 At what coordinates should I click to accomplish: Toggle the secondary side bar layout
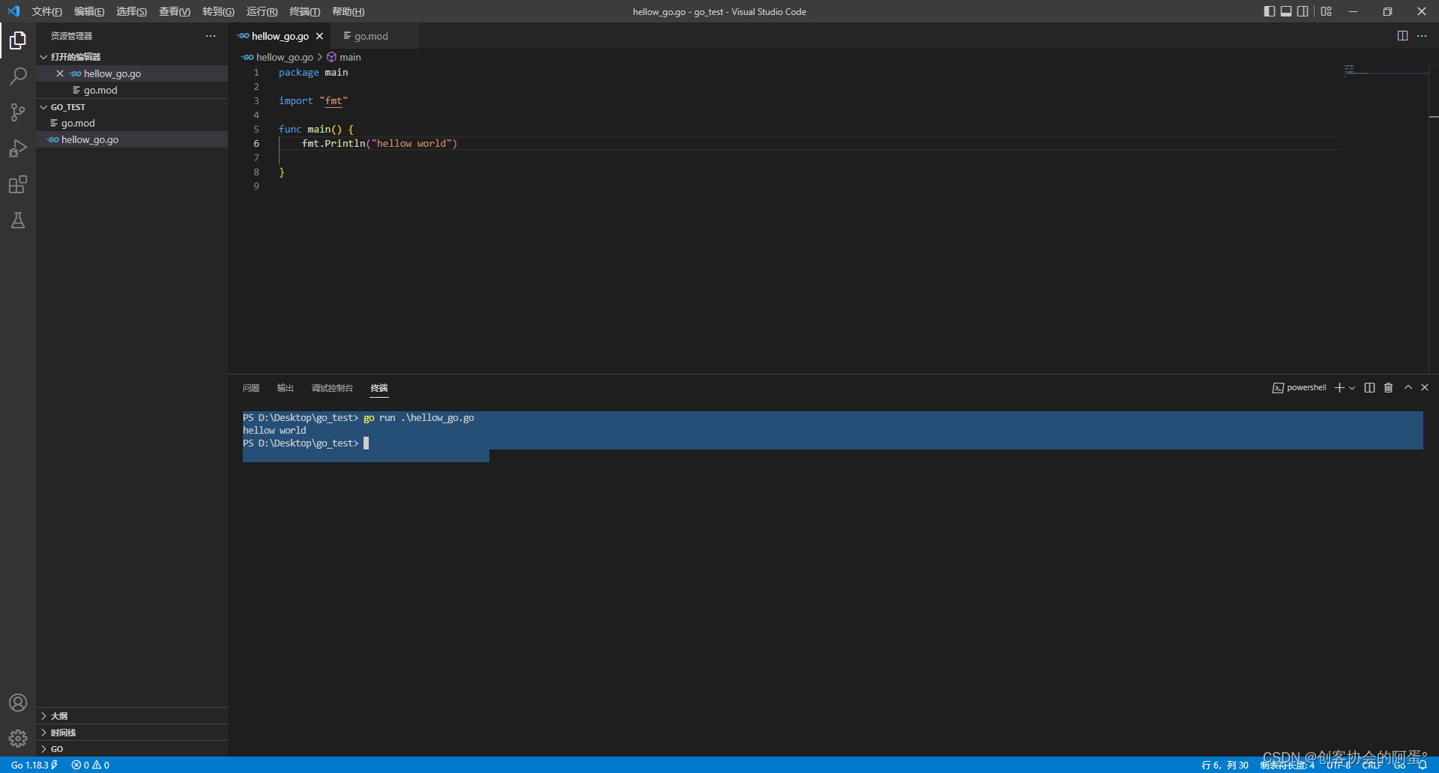point(1303,11)
